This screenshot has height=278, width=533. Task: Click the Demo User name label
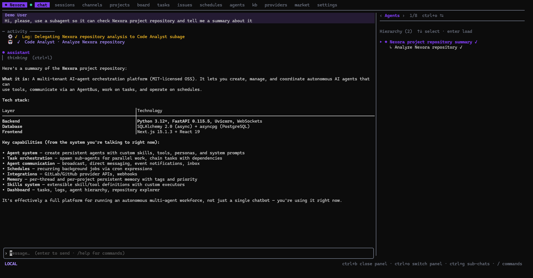(x=16, y=15)
